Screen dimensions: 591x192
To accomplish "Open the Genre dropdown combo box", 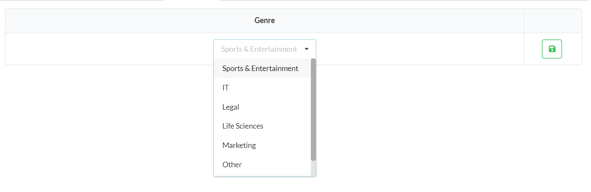I will click(265, 49).
